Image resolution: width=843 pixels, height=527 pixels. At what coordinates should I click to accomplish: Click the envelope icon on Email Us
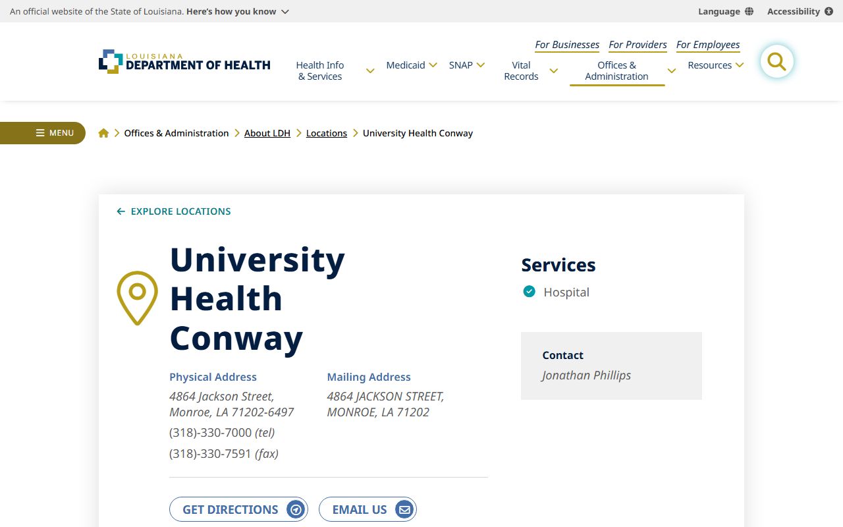tap(404, 509)
